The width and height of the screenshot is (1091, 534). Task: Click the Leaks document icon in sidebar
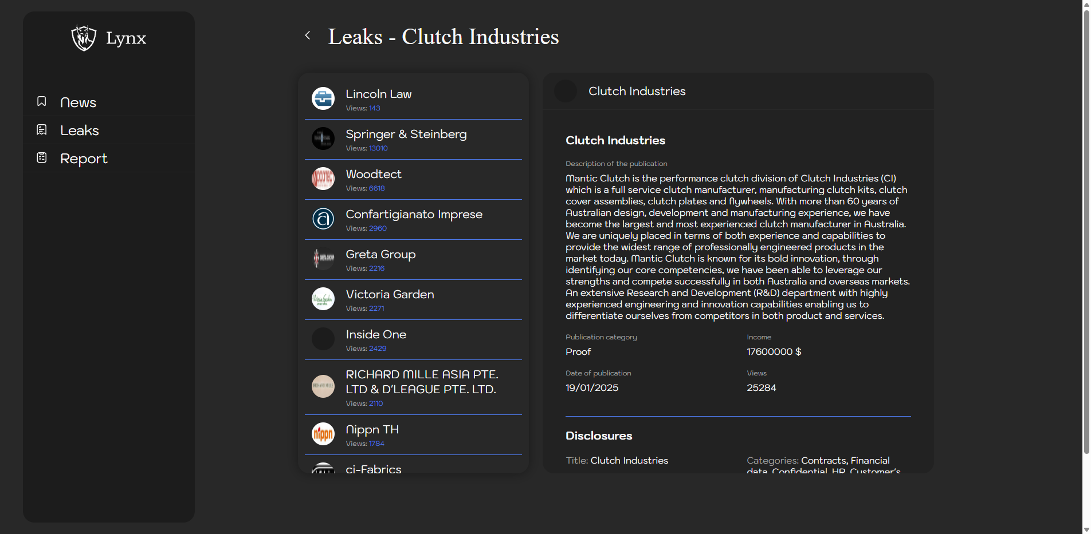point(42,130)
